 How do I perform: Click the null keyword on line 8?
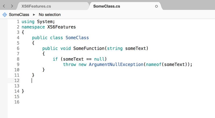[99, 59]
